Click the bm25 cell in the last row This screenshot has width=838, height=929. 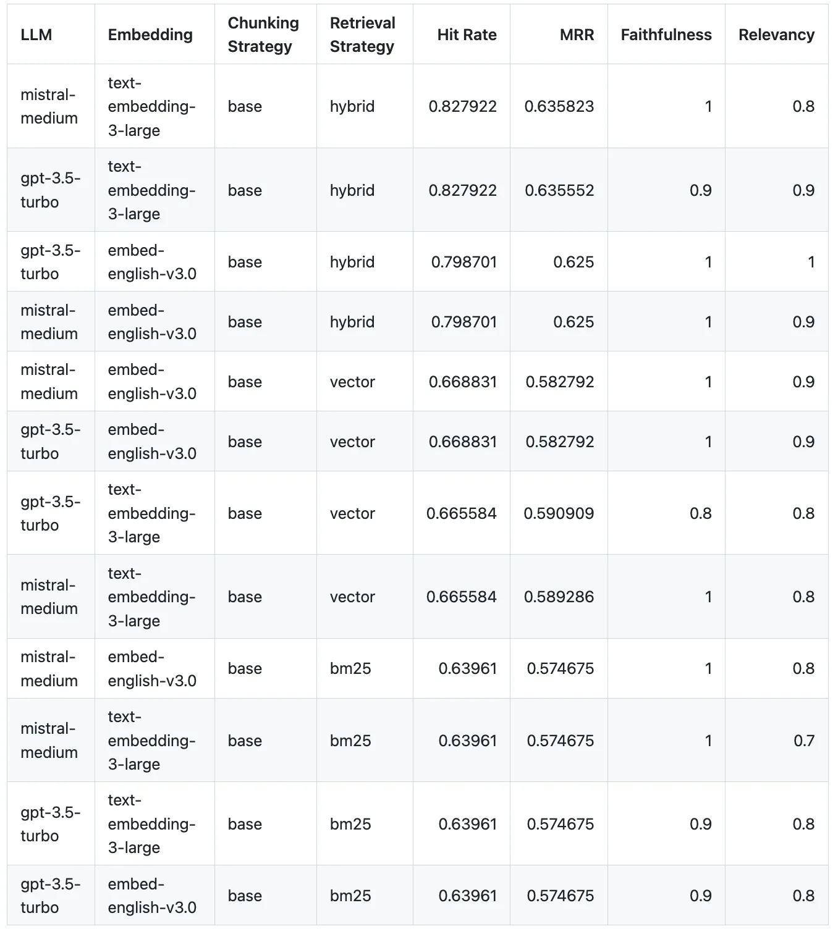[x=350, y=896]
